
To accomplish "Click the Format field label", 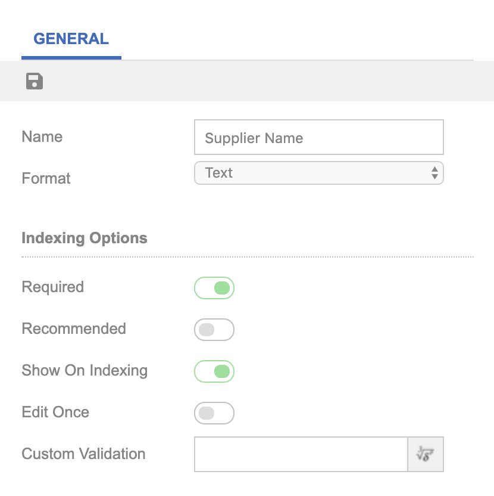I will pyautogui.click(x=46, y=178).
